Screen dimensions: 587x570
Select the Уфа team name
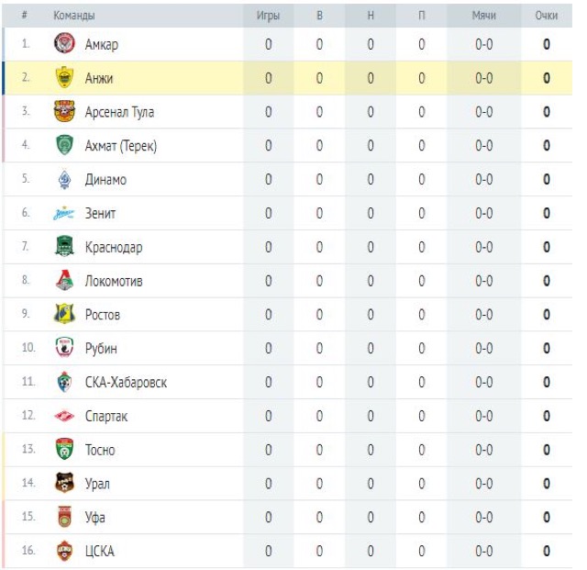94,518
